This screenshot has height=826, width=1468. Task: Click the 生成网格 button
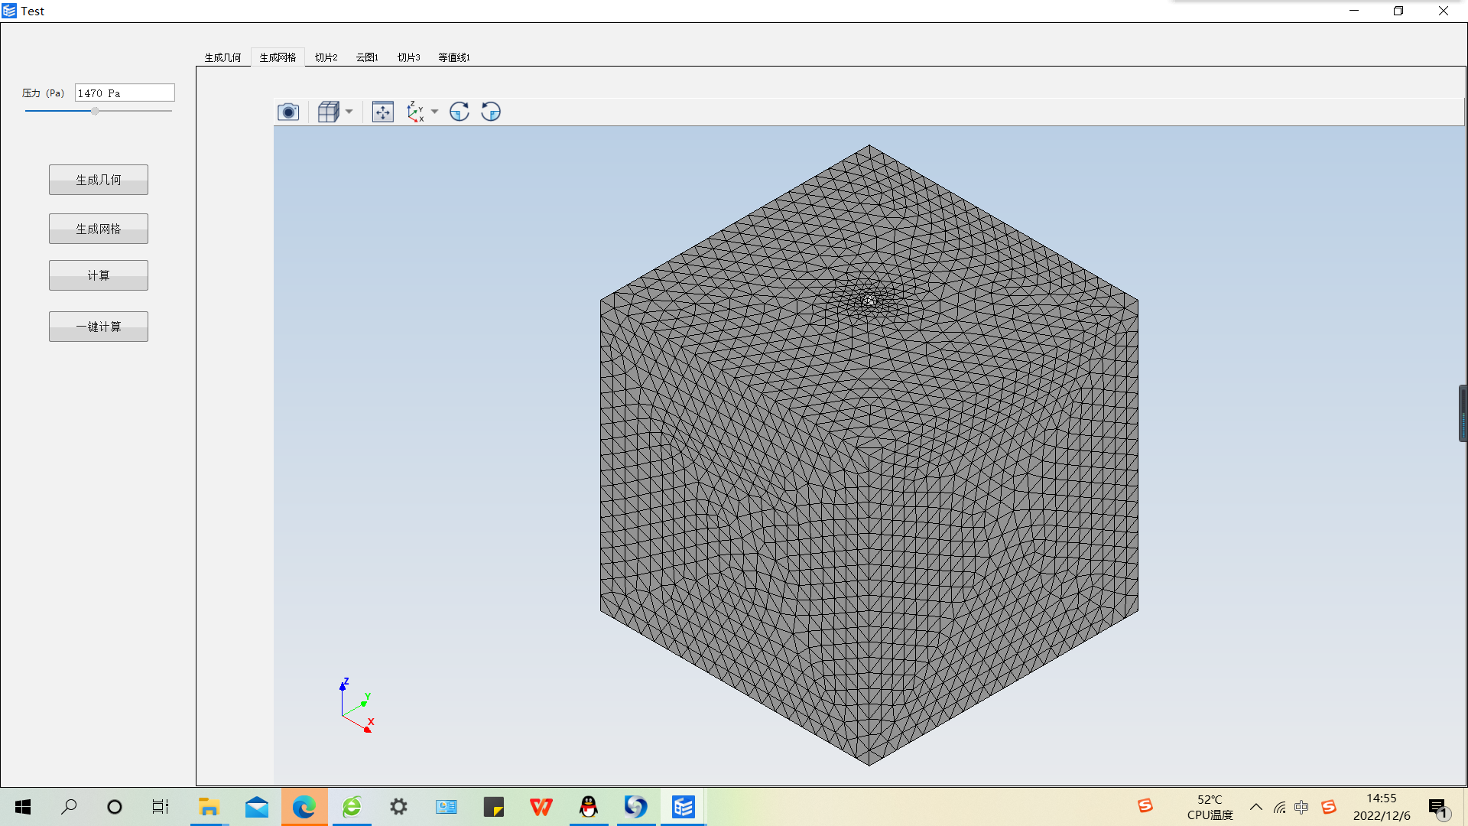click(x=99, y=228)
